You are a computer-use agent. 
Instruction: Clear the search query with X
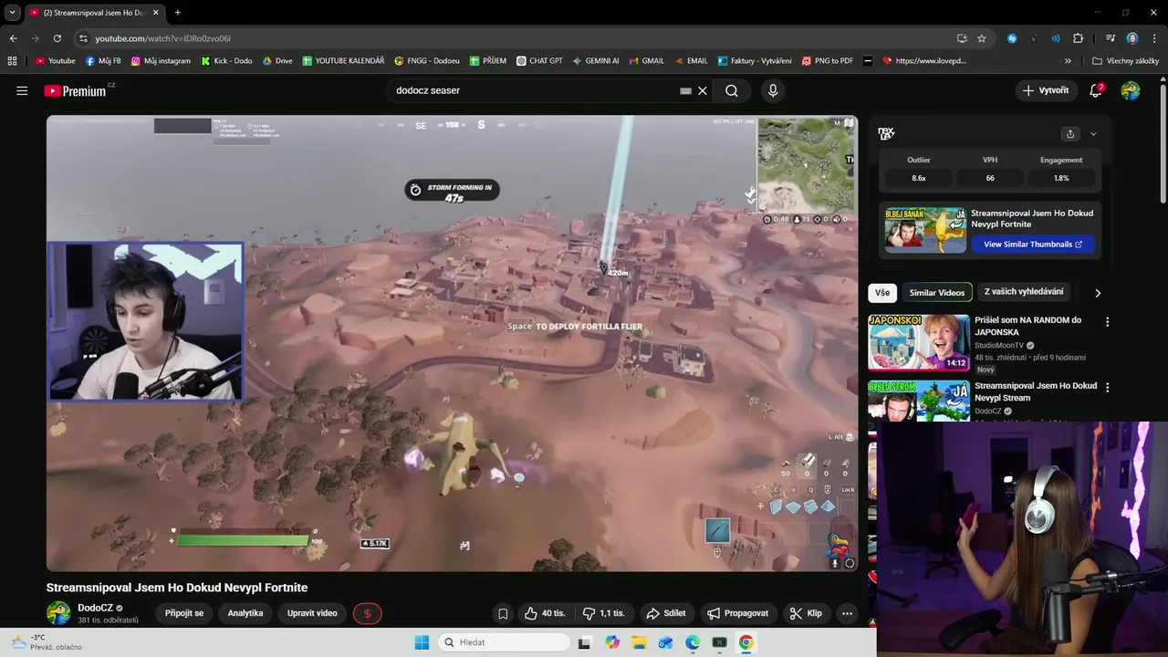[x=703, y=90]
